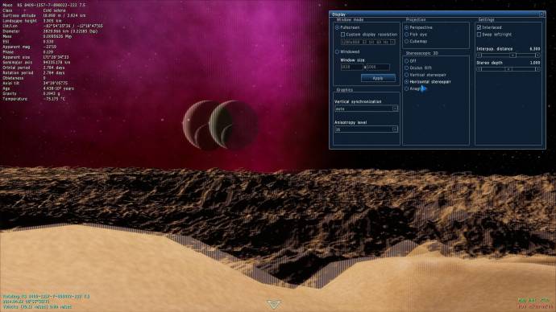Click left arrow of Interpupillary distance slider
The width and height of the screenshot is (556, 312).
coord(479,55)
